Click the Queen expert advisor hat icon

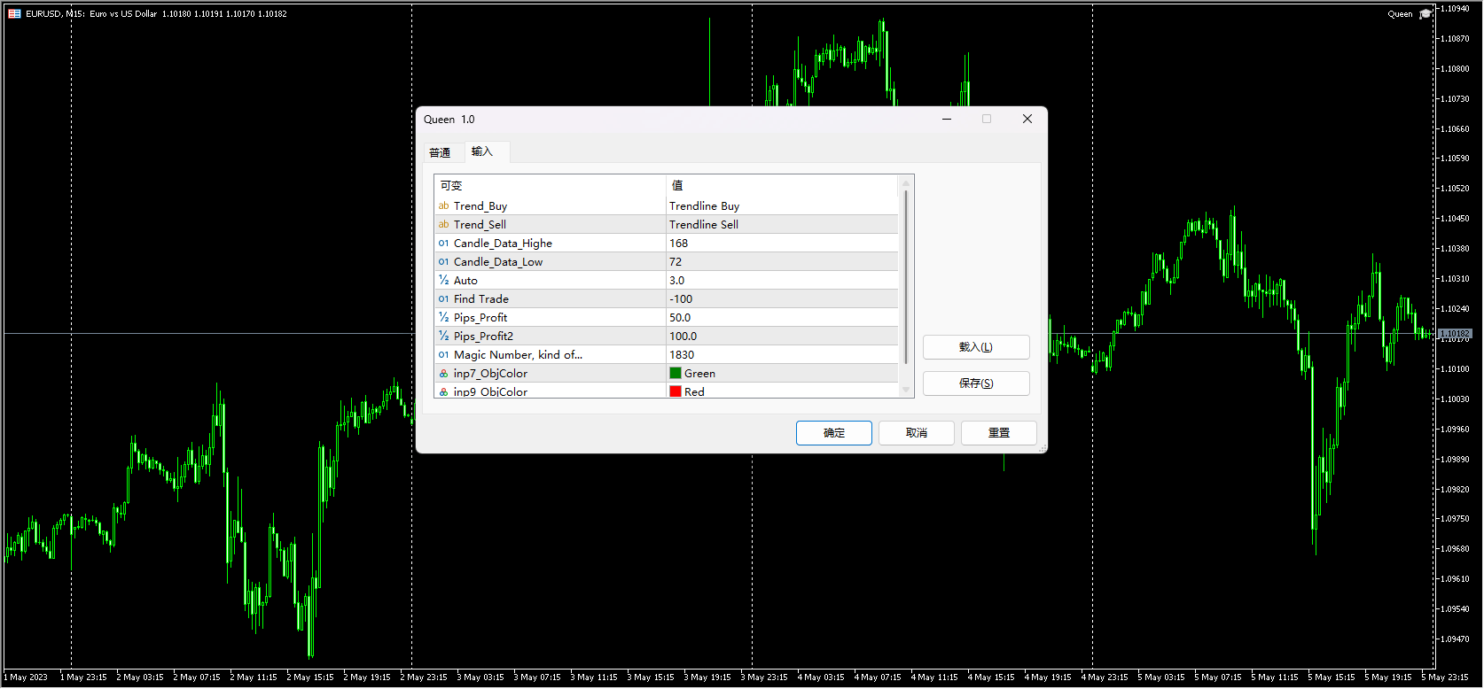[x=1425, y=14]
